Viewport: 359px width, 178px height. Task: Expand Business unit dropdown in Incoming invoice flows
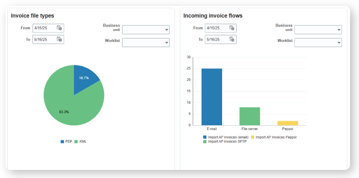click(x=318, y=30)
